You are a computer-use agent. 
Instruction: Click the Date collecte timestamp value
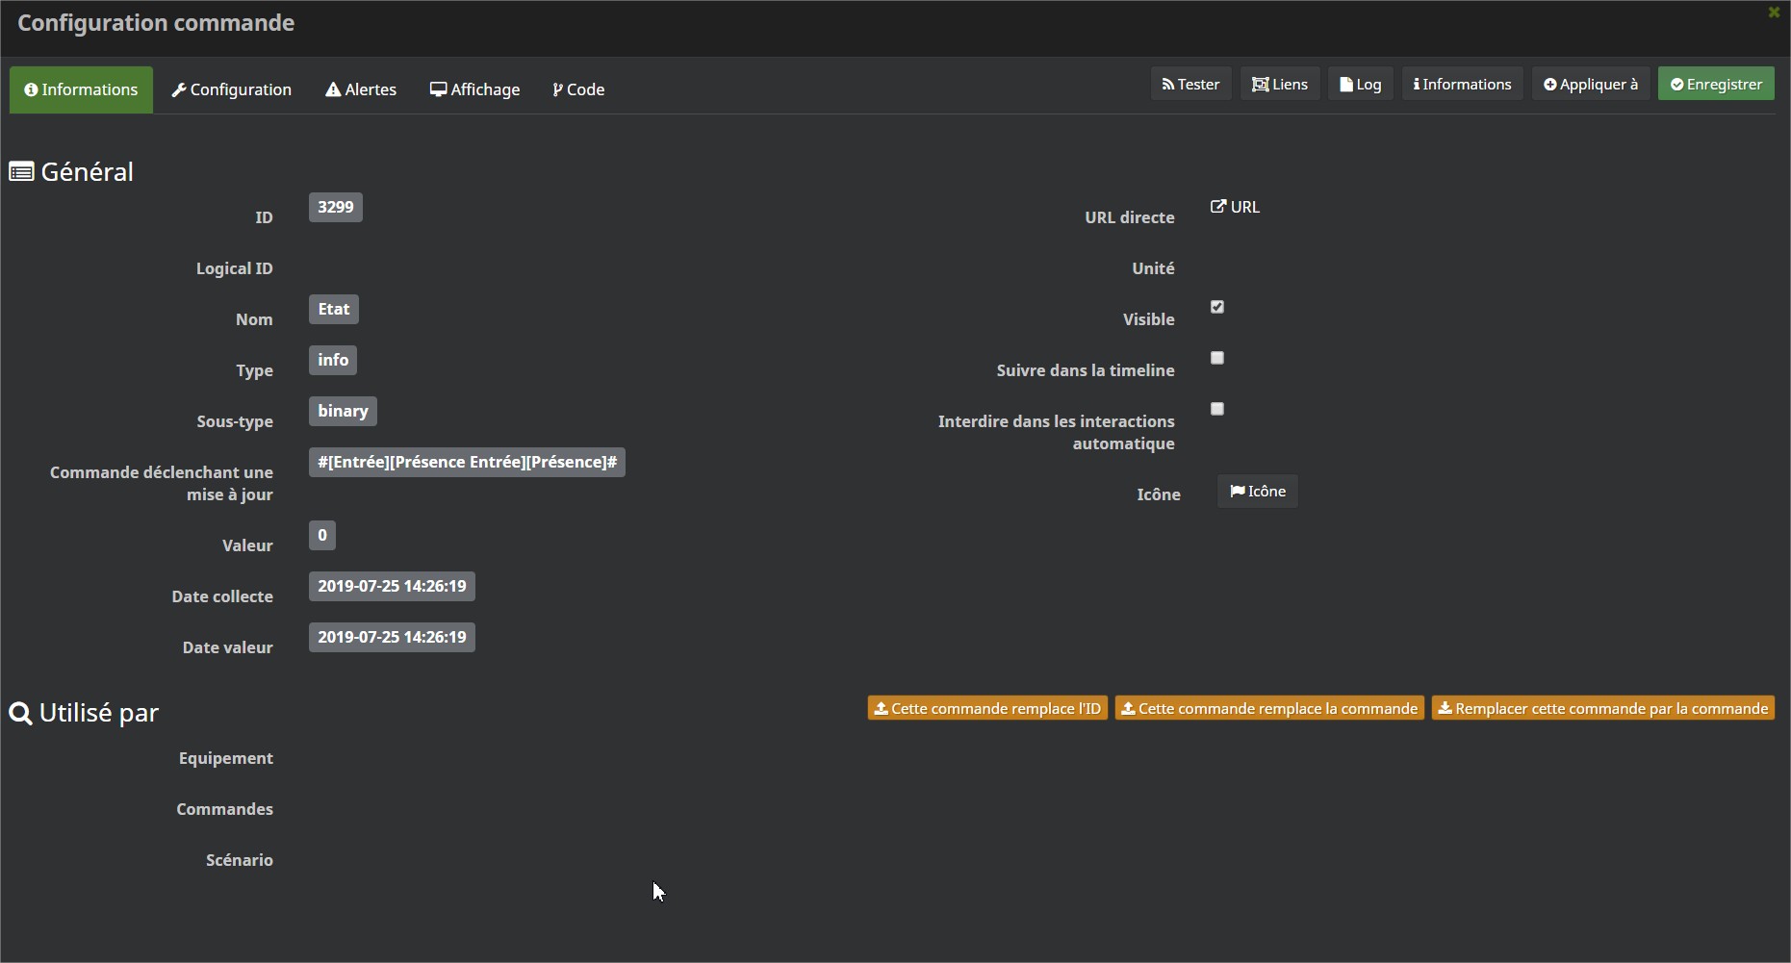(x=392, y=586)
